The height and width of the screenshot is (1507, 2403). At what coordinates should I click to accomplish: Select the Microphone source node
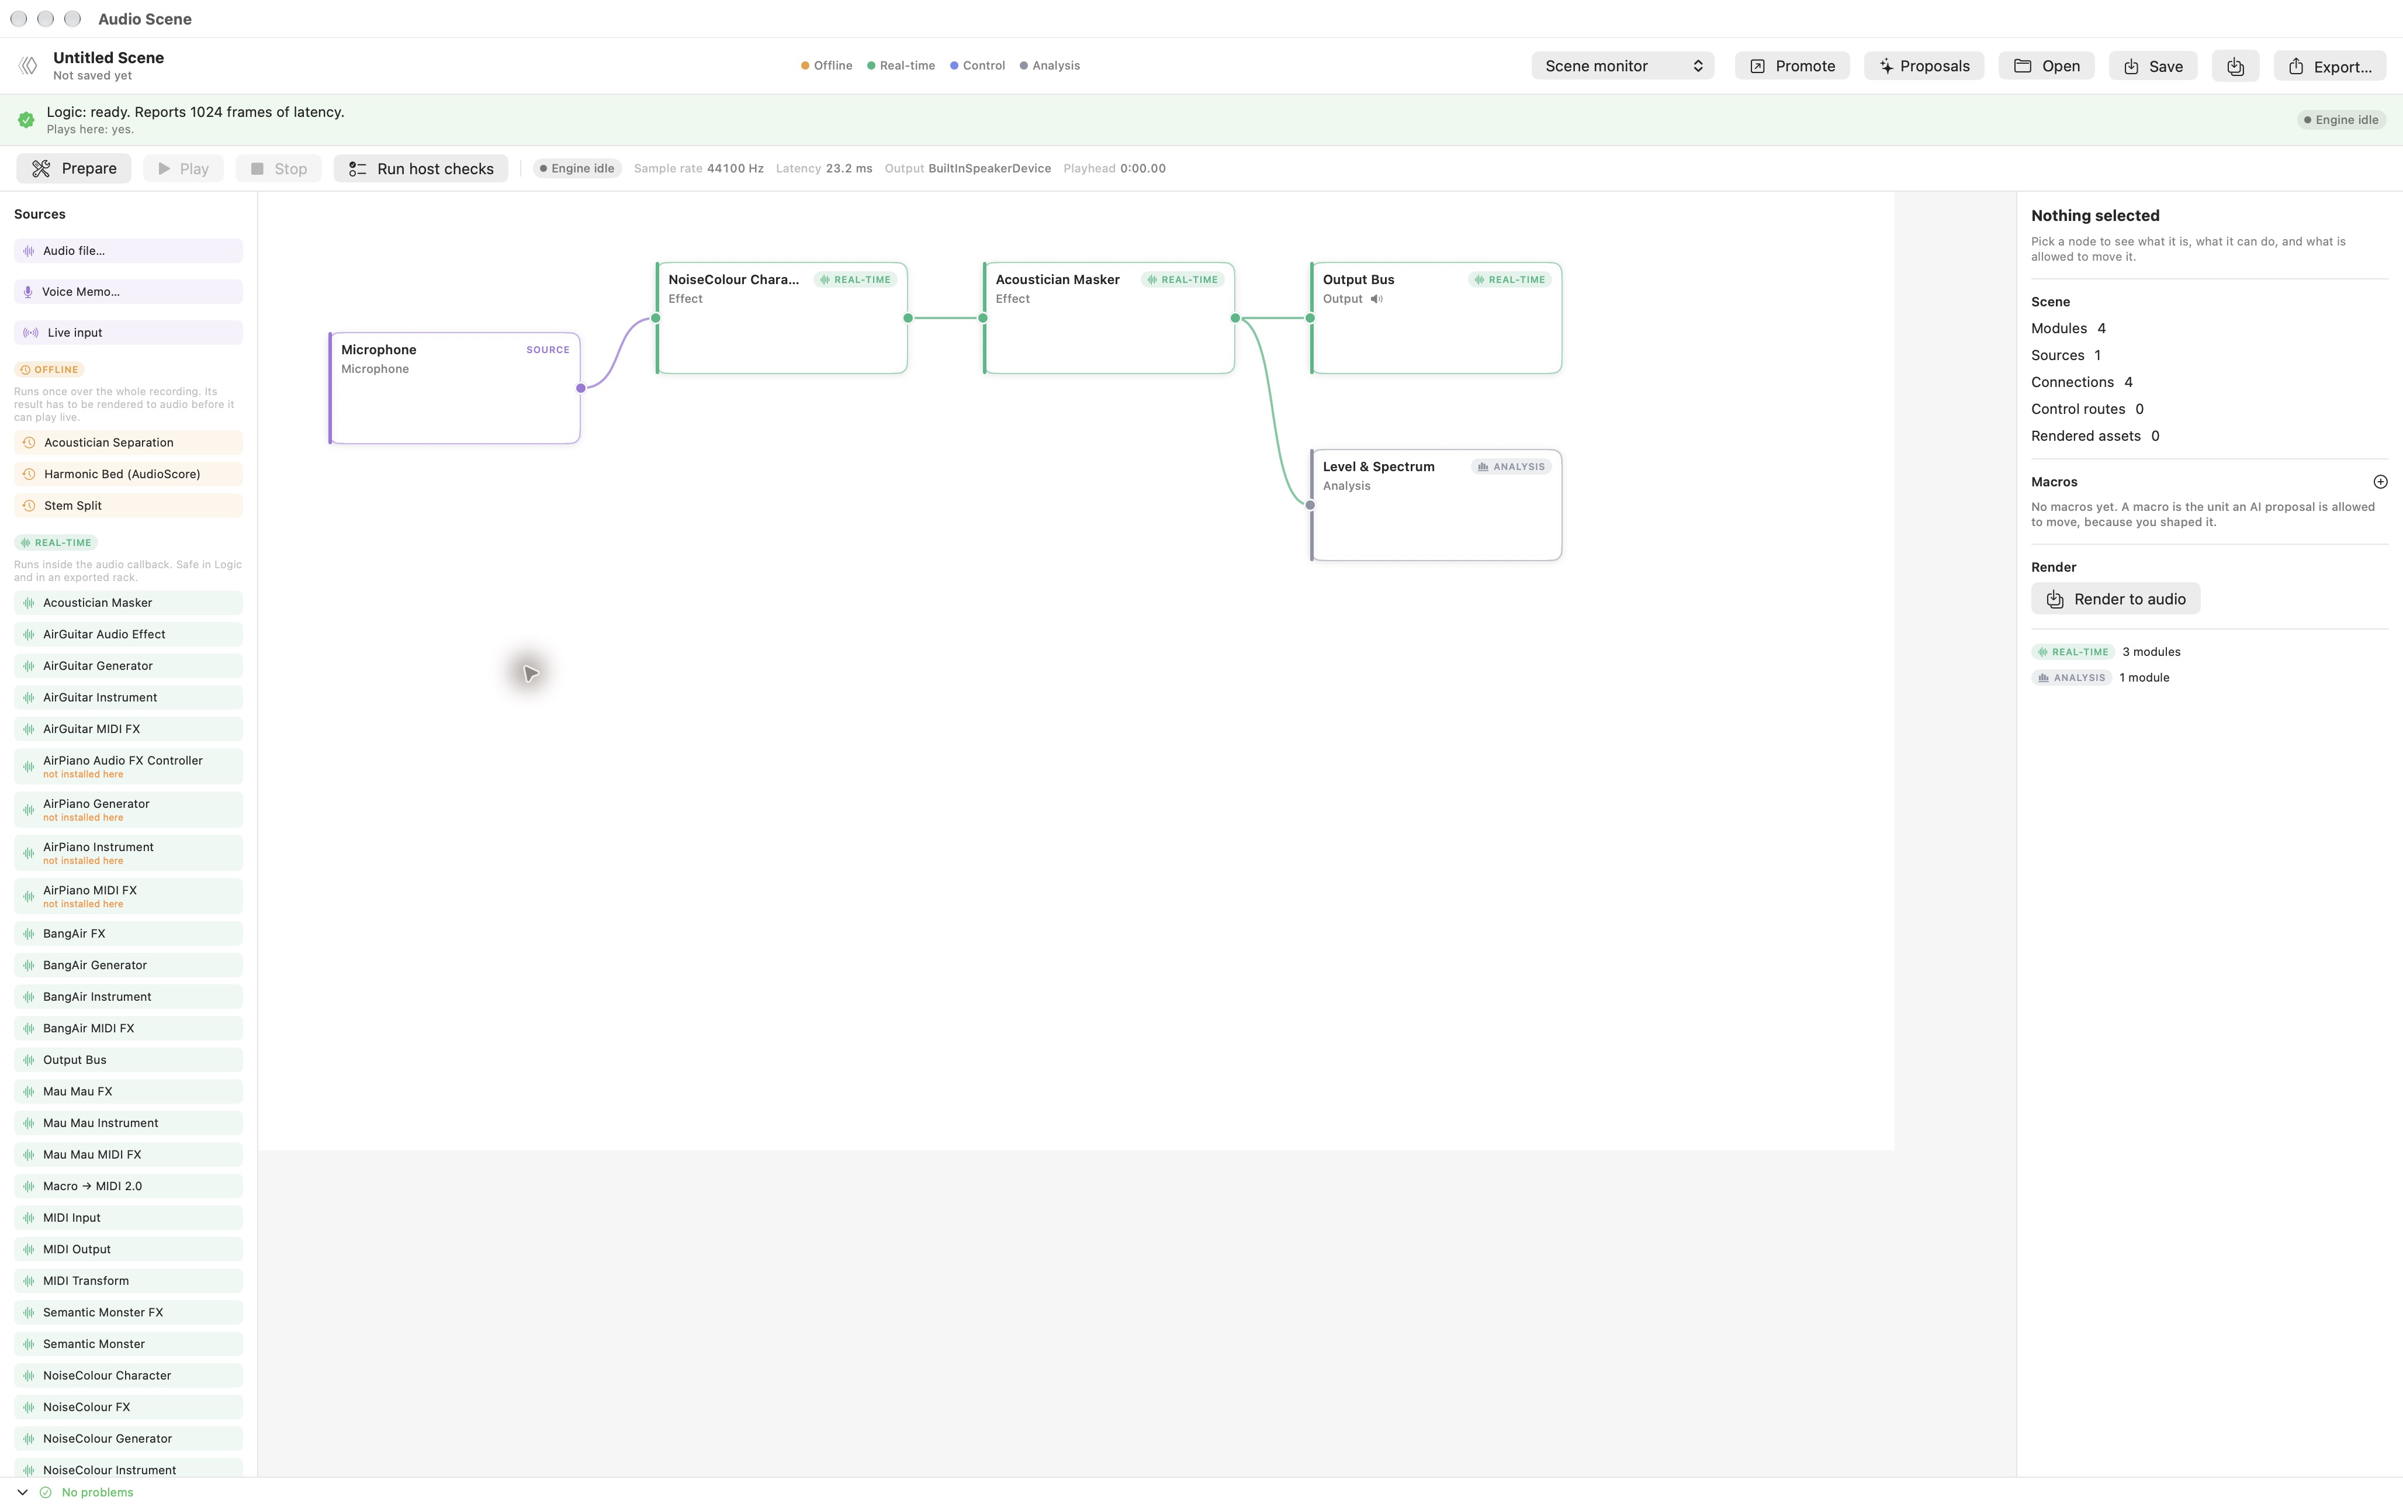pyautogui.click(x=454, y=389)
